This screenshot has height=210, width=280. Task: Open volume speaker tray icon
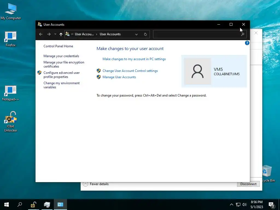pos(244,205)
